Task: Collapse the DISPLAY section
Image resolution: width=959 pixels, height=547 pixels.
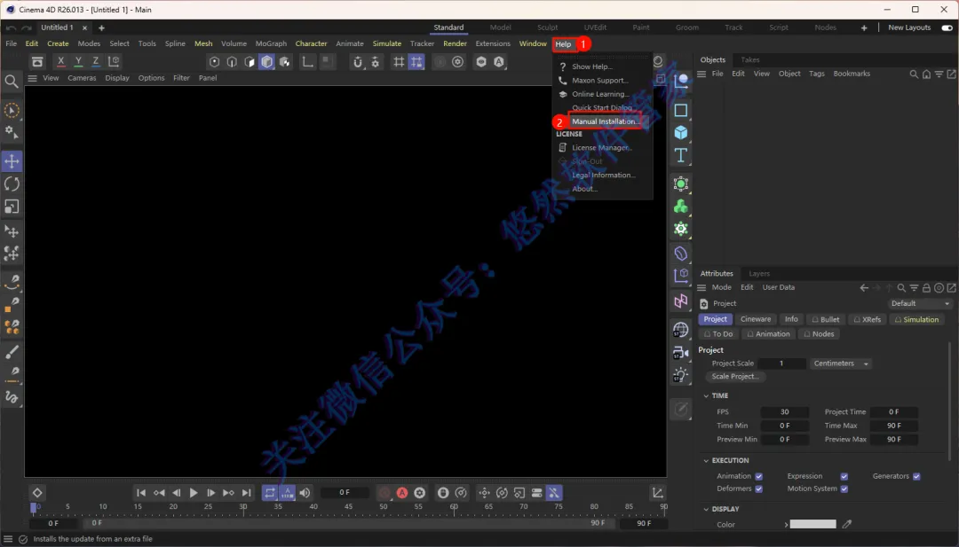Action: 706,509
